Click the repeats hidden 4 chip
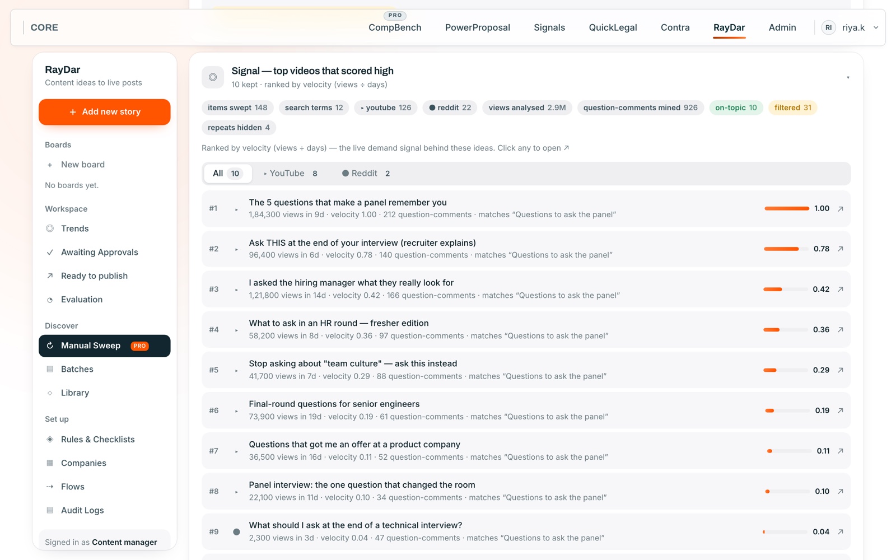The width and height of the screenshot is (896, 560). coord(239,128)
